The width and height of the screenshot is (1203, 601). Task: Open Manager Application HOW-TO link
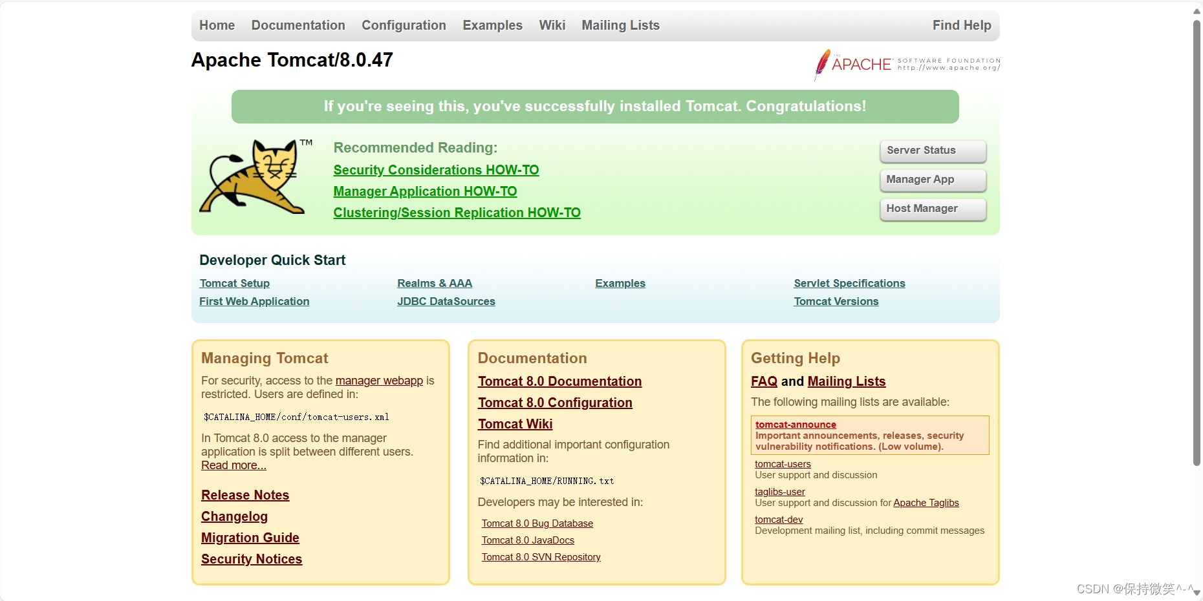pyautogui.click(x=425, y=191)
